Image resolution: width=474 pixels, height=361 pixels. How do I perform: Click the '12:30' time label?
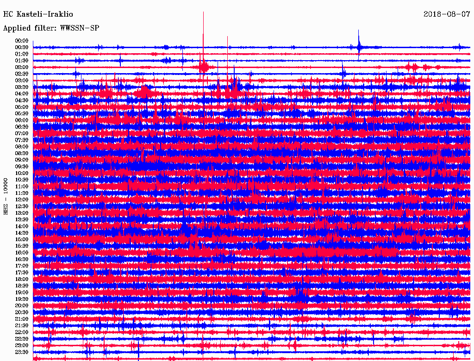22,206
